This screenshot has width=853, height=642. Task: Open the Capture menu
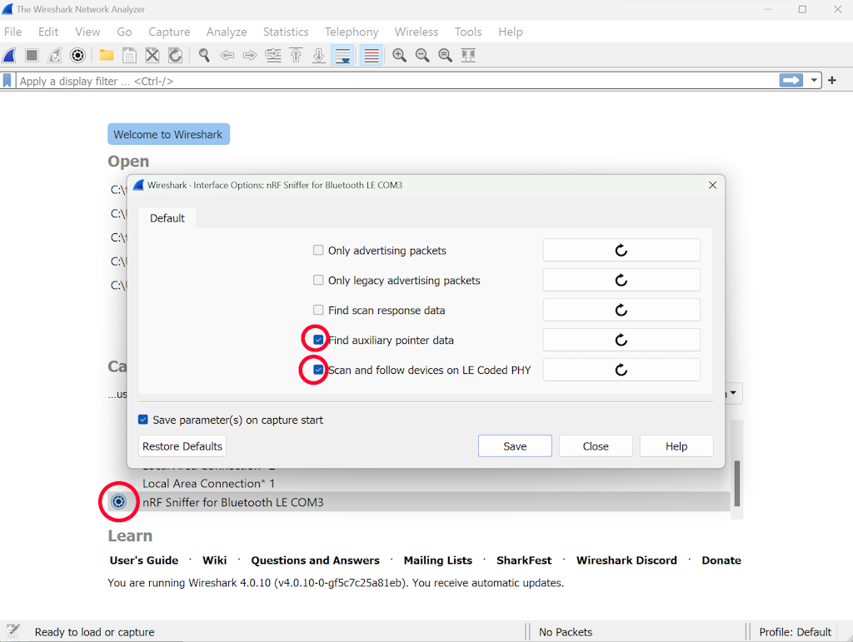coord(169,32)
